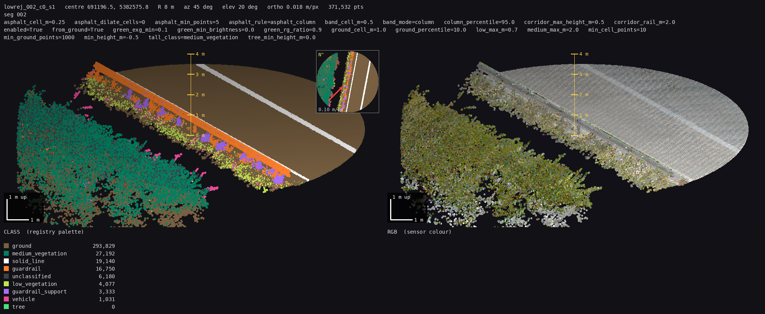The width and height of the screenshot is (765, 314).
Task: Click the RGB (sensor colour) label
Action: [419, 232]
